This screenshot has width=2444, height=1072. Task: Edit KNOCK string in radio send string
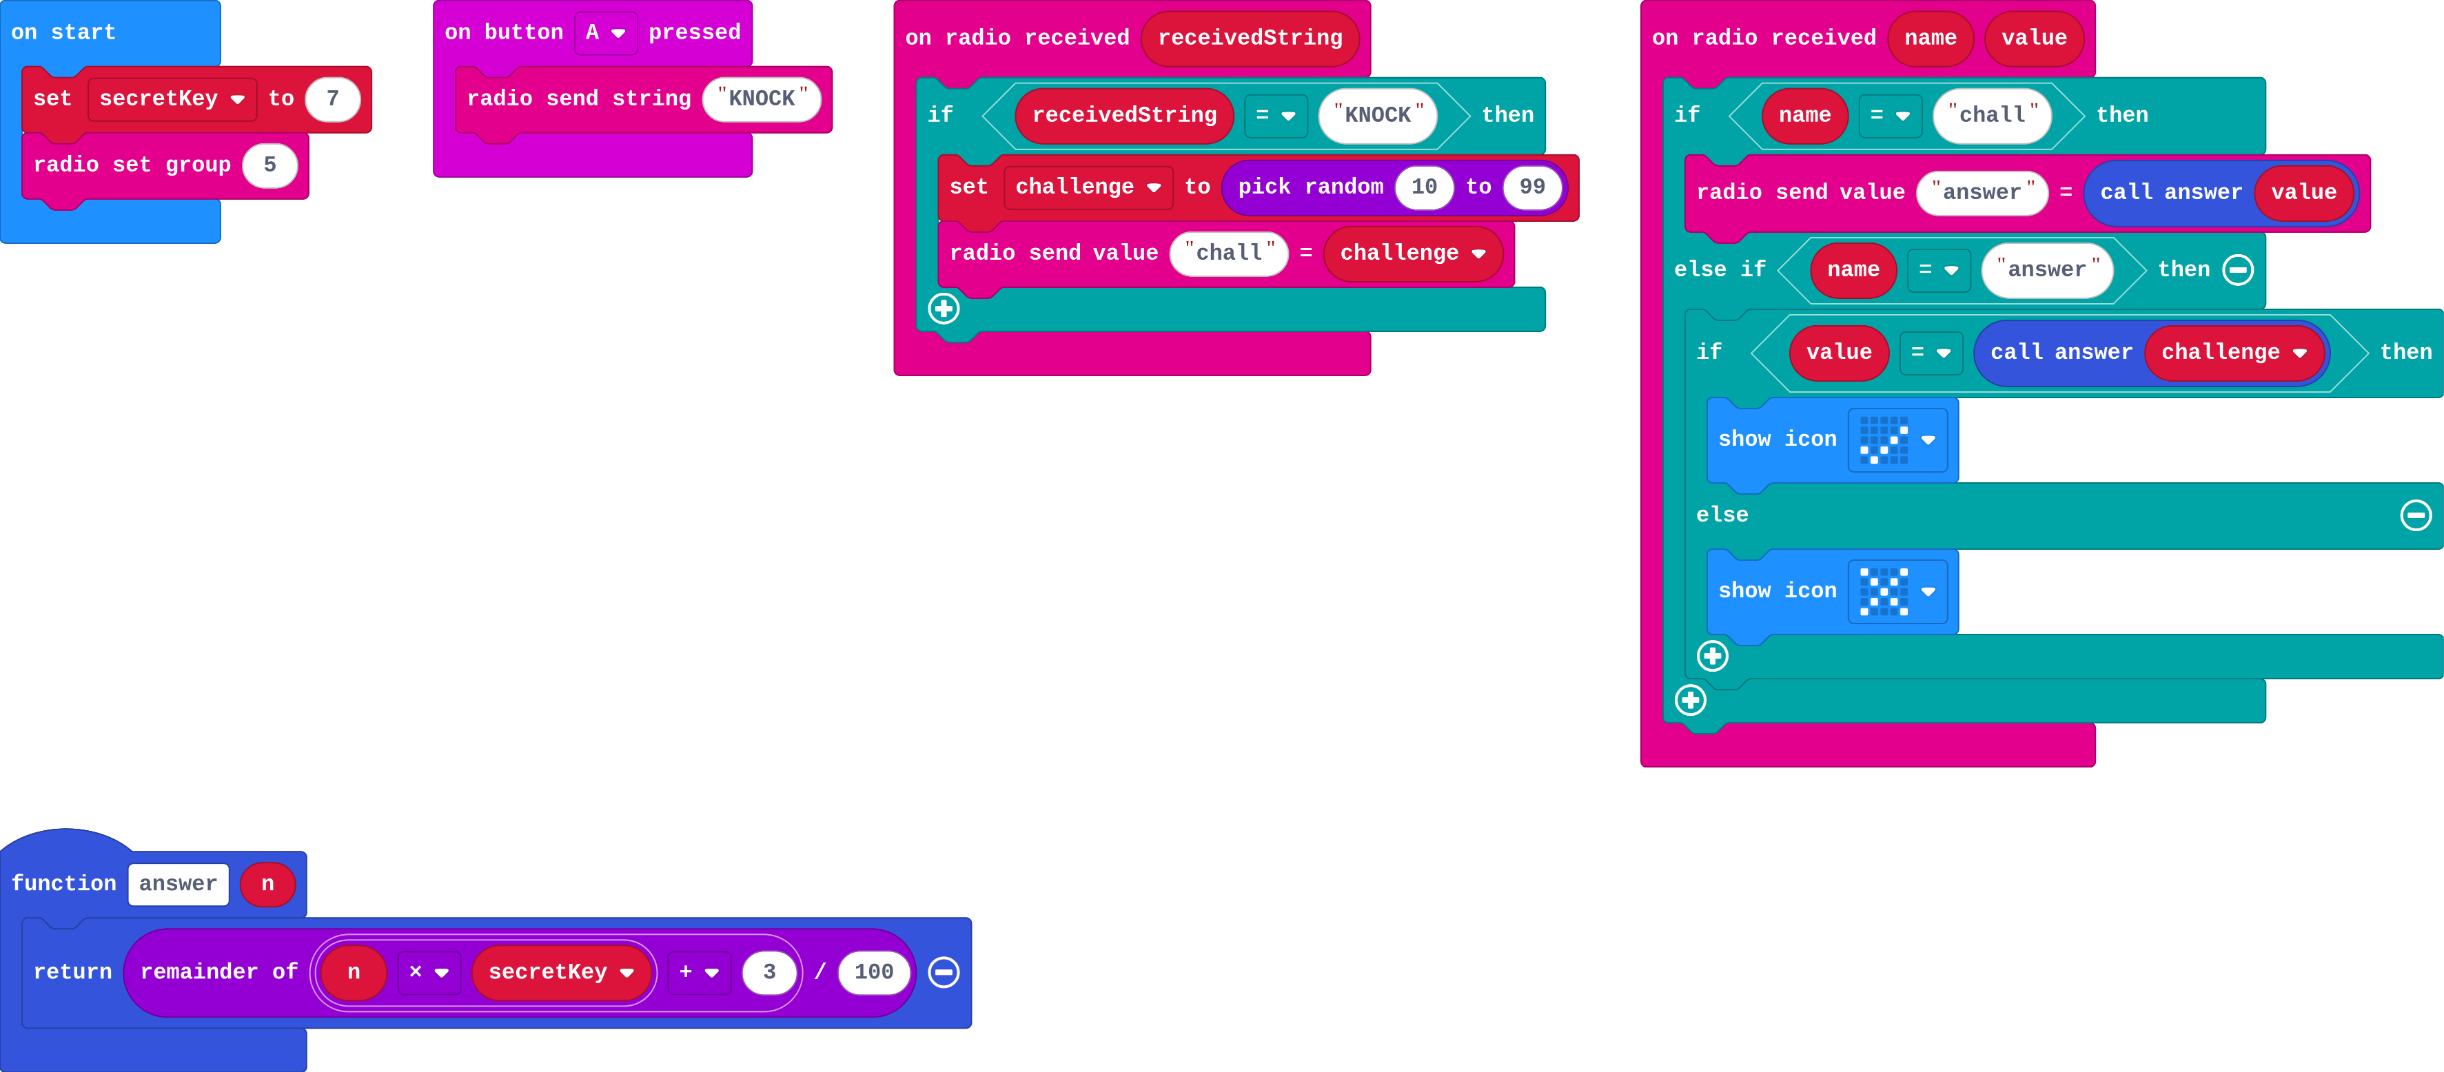762,99
